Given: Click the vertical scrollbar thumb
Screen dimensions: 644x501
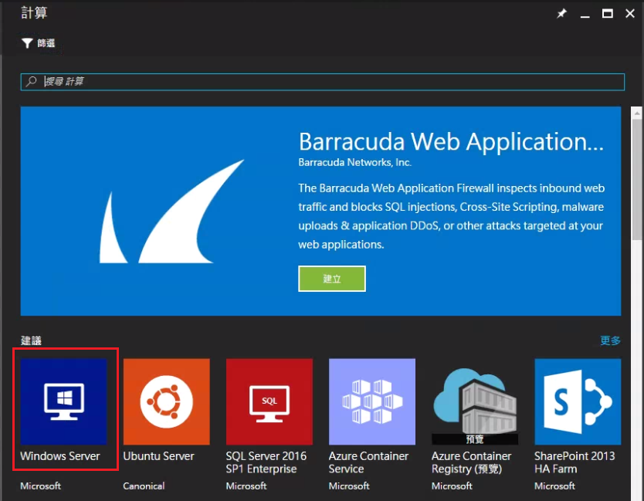Looking at the screenshot, I should tap(637, 178).
